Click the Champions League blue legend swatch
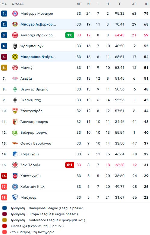The image size is (150, 235). pos(5,208)
